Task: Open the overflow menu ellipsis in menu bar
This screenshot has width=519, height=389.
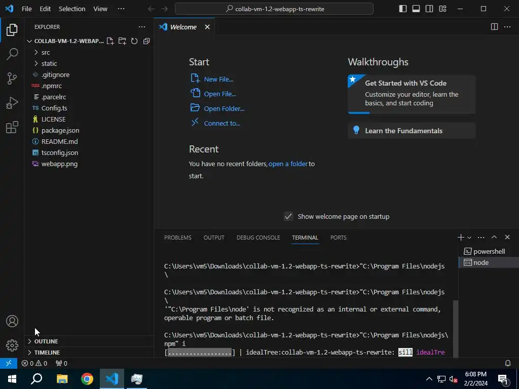Action: [x=121, y=9]
